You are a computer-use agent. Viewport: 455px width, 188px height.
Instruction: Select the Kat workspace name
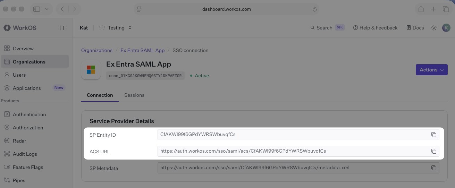84,28
